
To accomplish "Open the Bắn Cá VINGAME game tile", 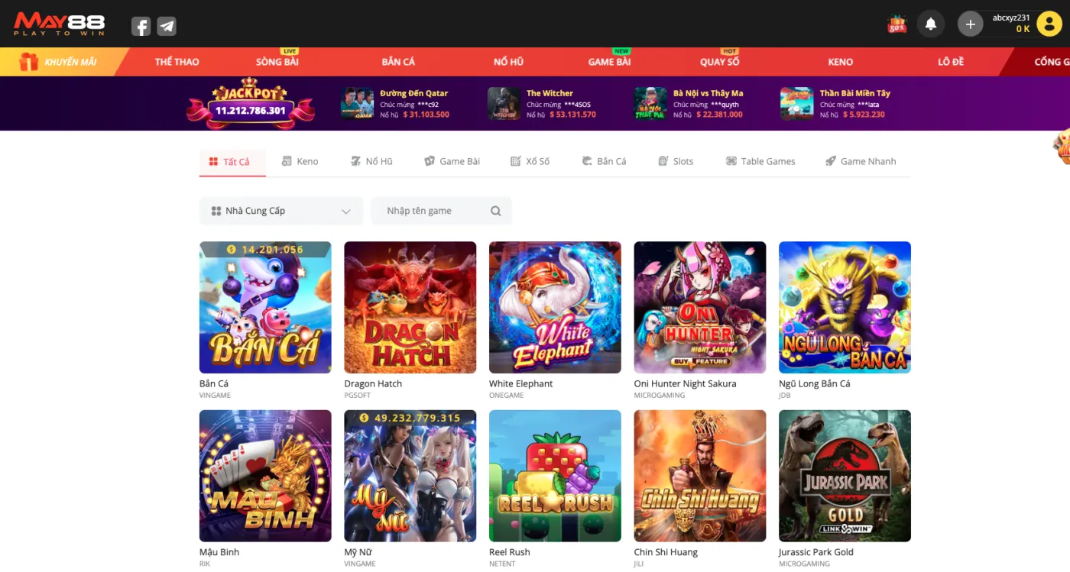I will click(265, 308).
